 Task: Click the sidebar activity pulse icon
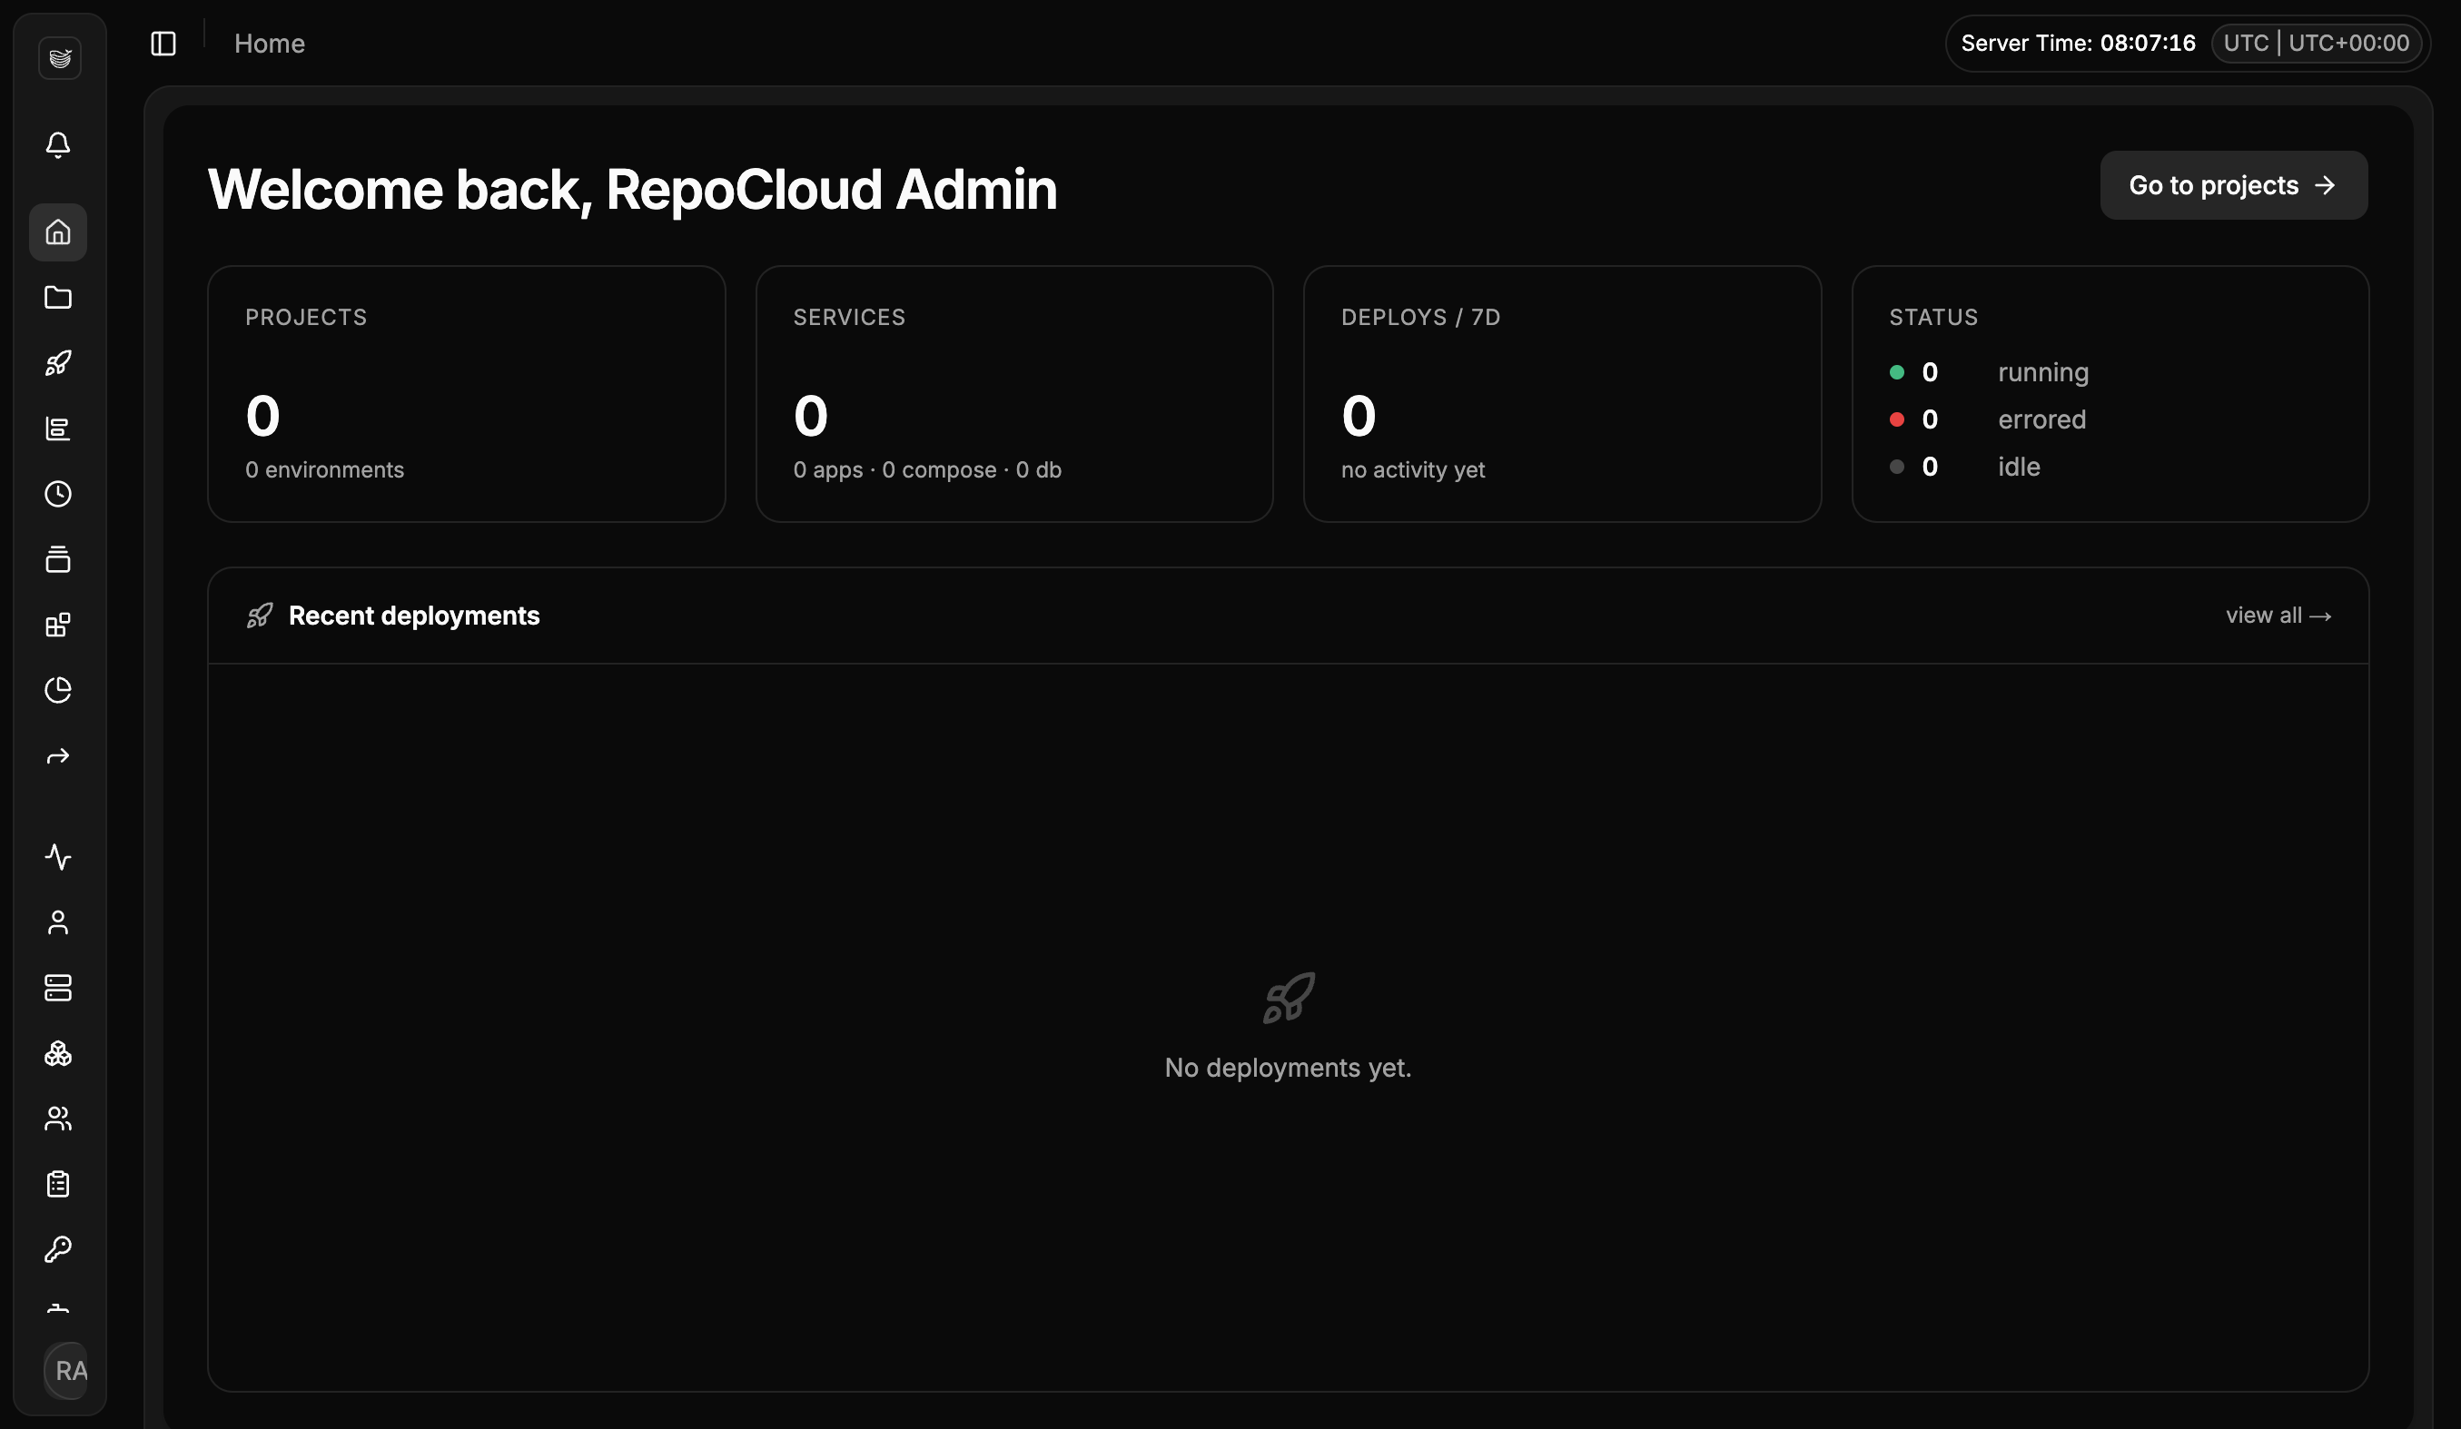pyautogui.click(x=57, y=857)
